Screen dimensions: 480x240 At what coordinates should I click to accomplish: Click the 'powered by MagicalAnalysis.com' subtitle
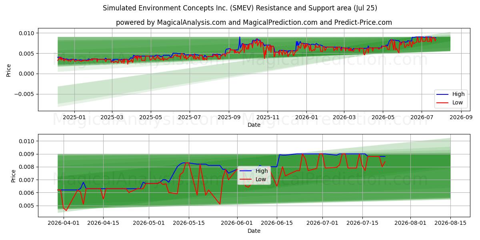pos(254,22)
